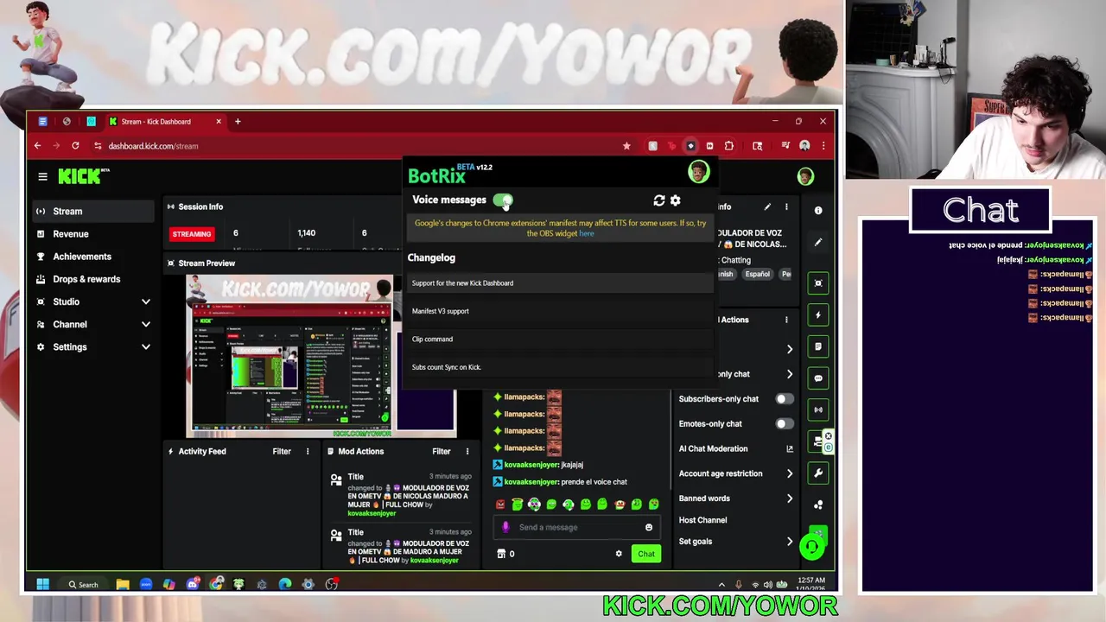Reload the page in Chrome
The image size is (1106, 622).
point(75,146)
